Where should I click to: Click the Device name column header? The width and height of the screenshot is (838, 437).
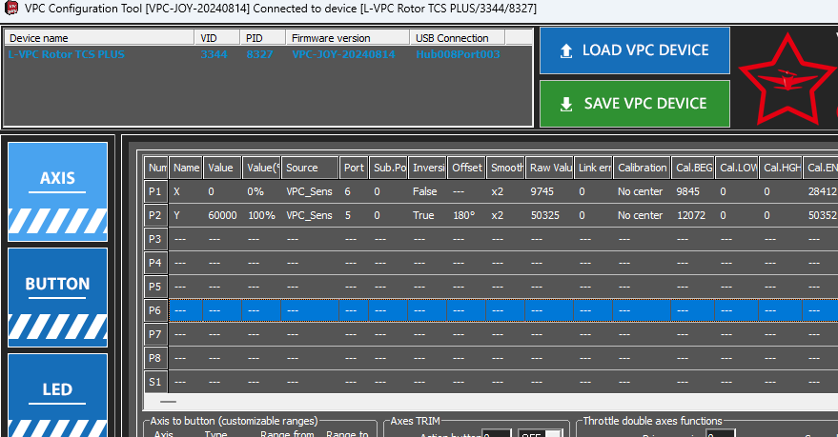tap(99, 38)
